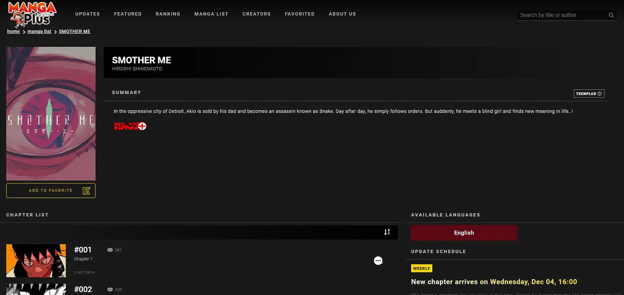Click the 133 comment count
The height and width of the screenshot is (295, 624).
tap(118, 290)
